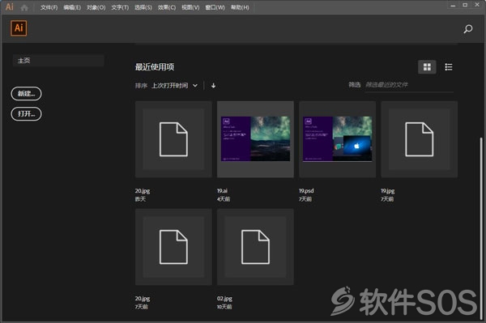Open the 19.jpg blank document icon
This screenshot has height=323, width=486.
tap(419, 139)
